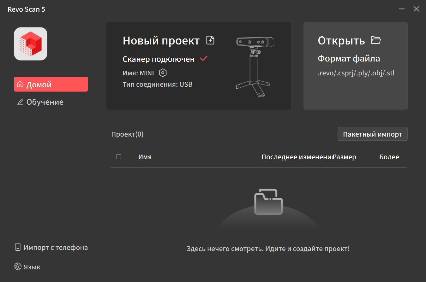426x282 pixels.
Task: Click the Пакетный импорт button
Action: pos(373,134)
